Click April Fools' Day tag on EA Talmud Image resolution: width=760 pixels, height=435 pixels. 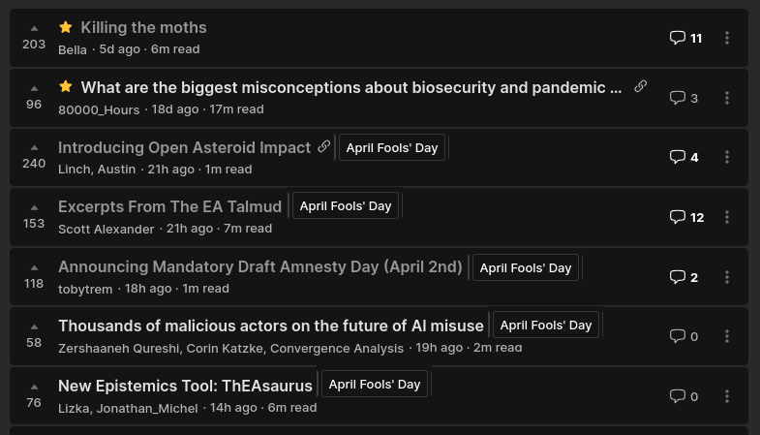coord(346,205)
